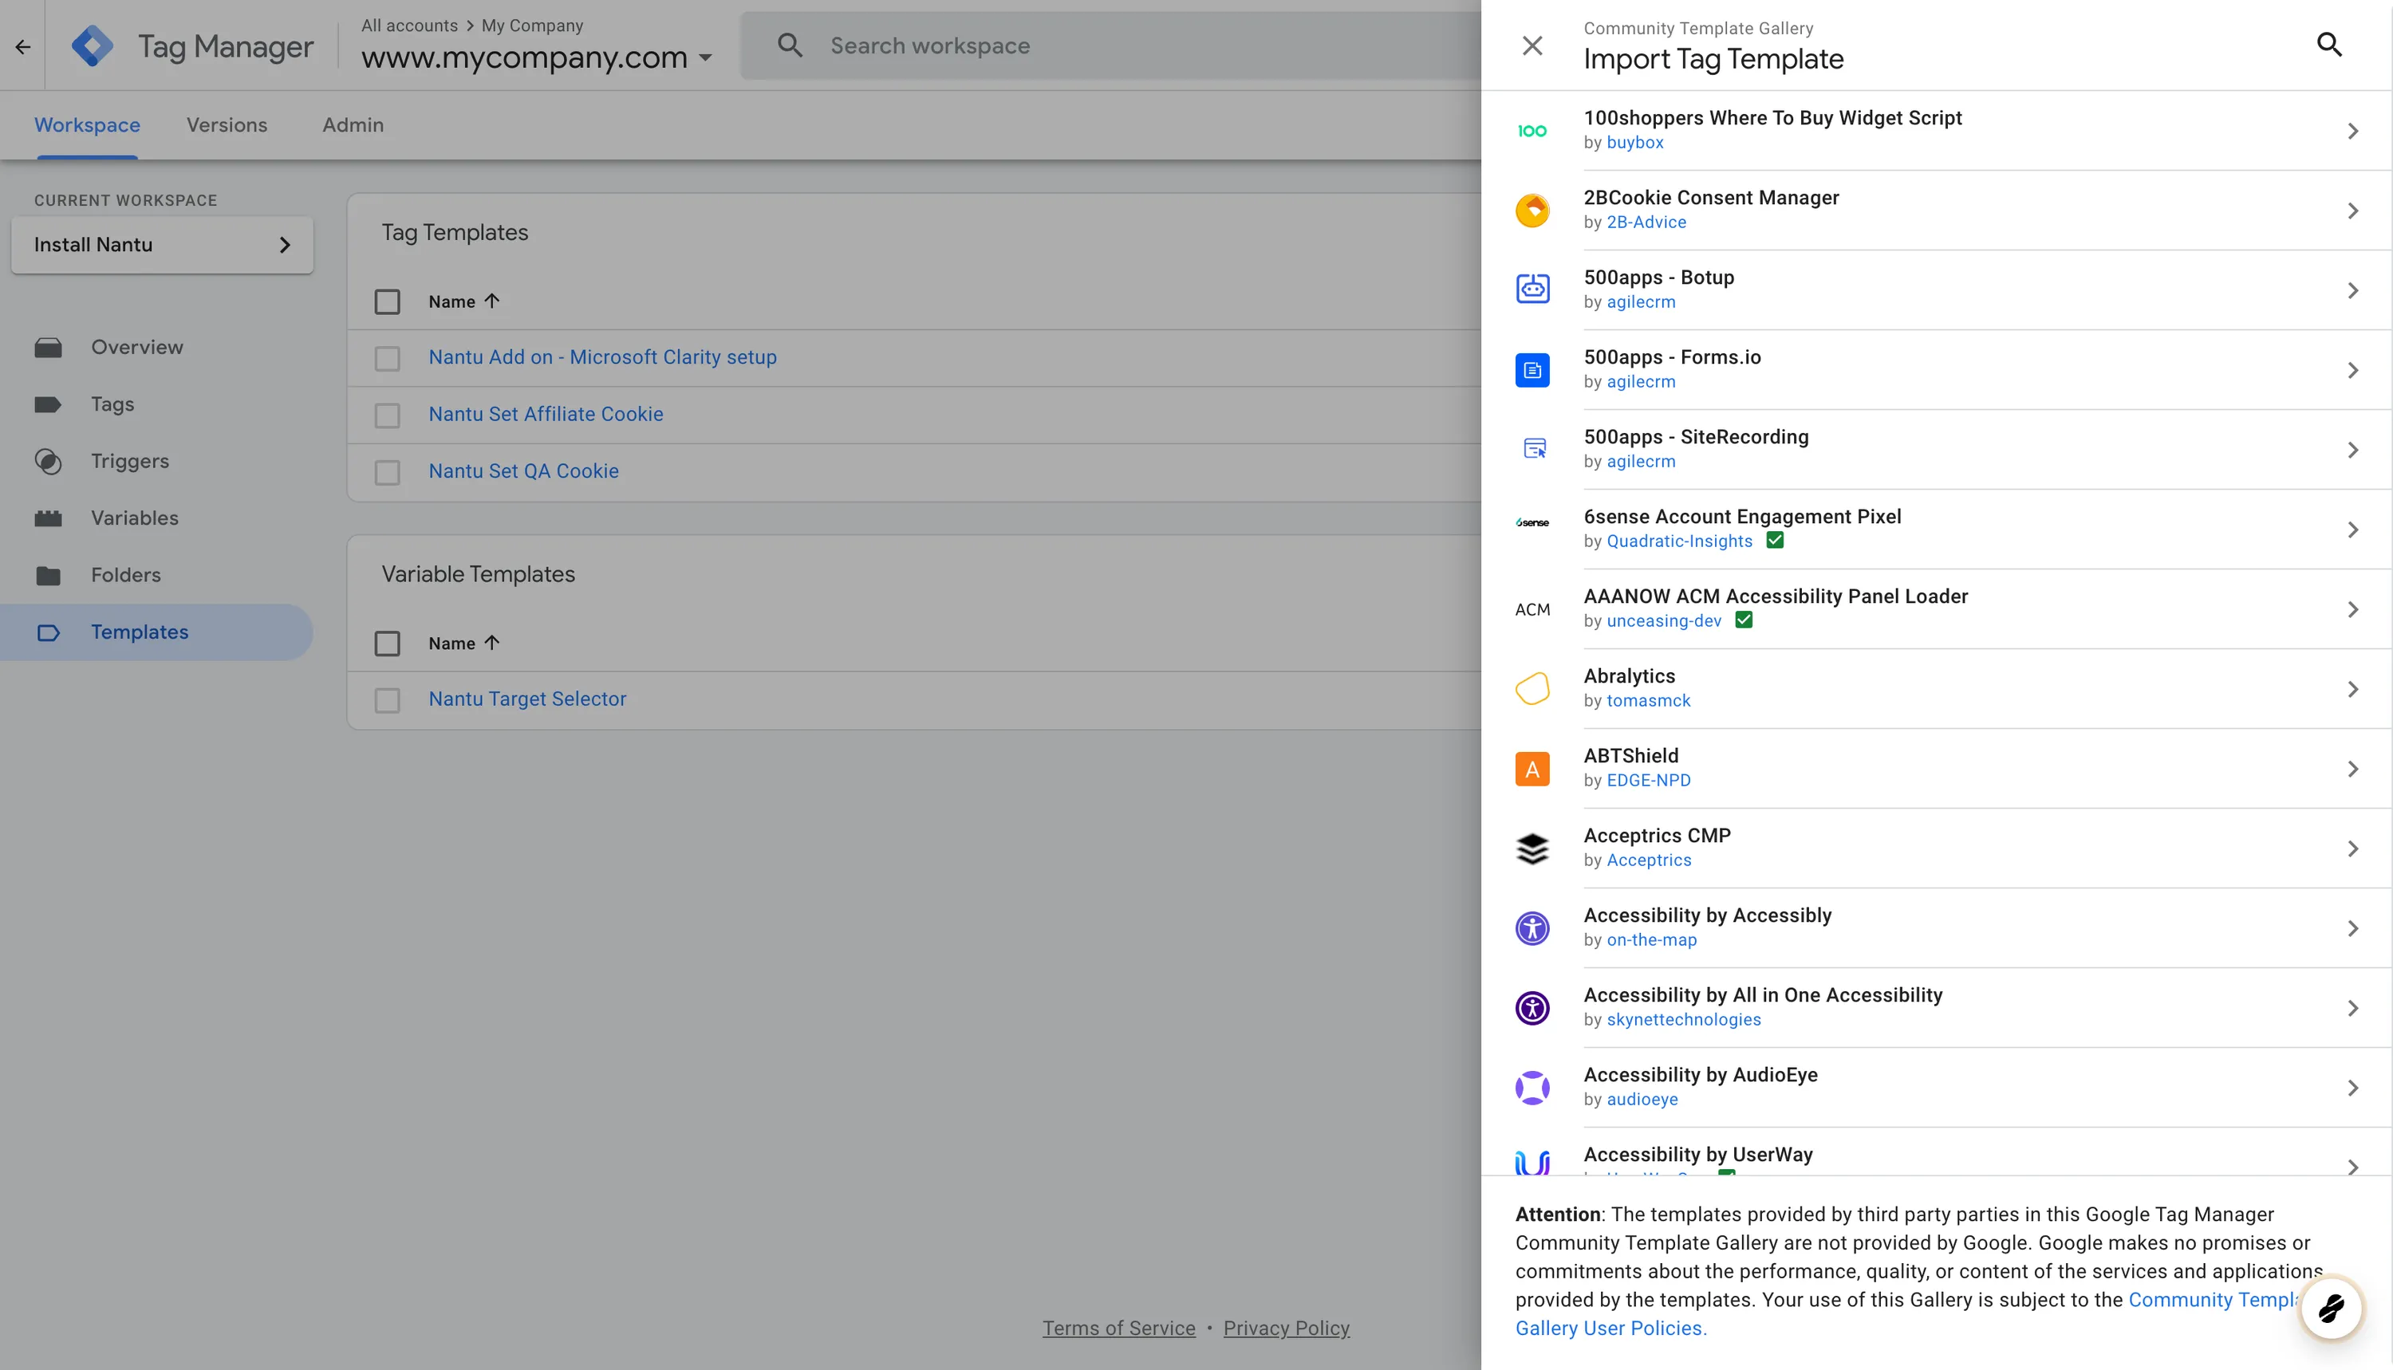Image resolution: width=2393 pixels, height=1370 pixels.
Task: Switch to the Admin tab
Action: point(353,125)
